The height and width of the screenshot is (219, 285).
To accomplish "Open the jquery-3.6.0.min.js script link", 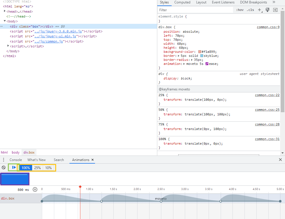I will click(x=58, y=31).
